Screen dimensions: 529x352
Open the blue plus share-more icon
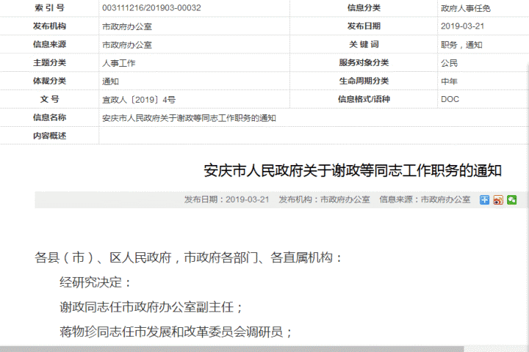(x=484, y=199)
